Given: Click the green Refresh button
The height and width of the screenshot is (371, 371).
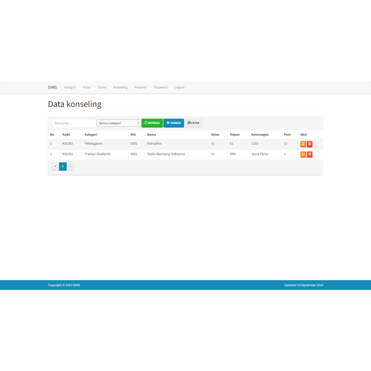Looking at the screenshot, I should (x=152, y=123).
